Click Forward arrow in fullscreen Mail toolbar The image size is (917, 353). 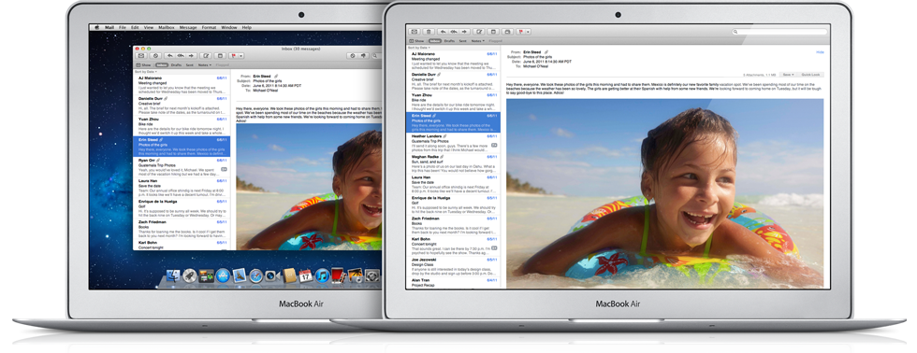(x=464, y=32)
